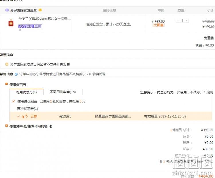Click the 免运费 label
This screenshot has width=215, height=178.
click(x=209, y=38)
